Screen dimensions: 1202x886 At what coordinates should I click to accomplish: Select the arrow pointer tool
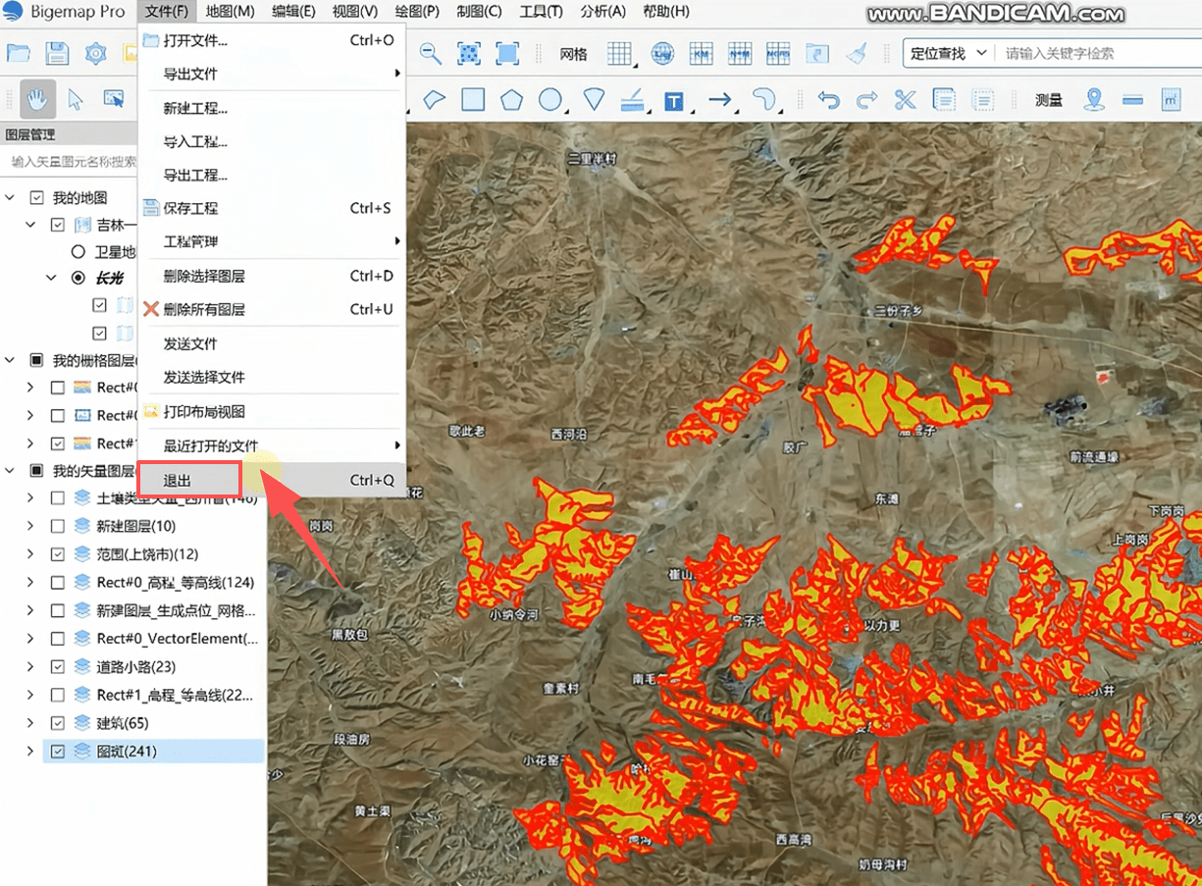(76, 99)
